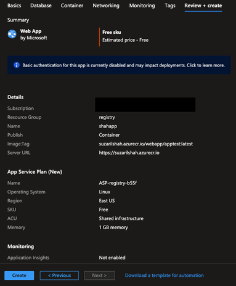Click the Free sku pricing text

point(112,32)
